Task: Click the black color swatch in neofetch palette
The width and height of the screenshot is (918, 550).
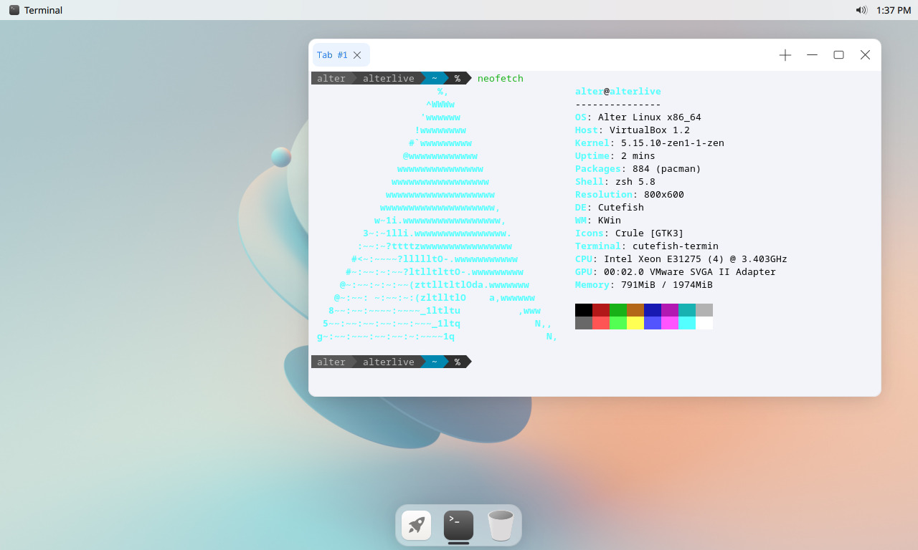Action: click(584, 310)
